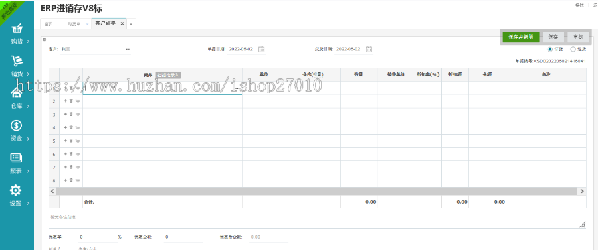Add a line with row 7 plus icon
This screenshot has height=250, width=598.
[x=65, y=167]
